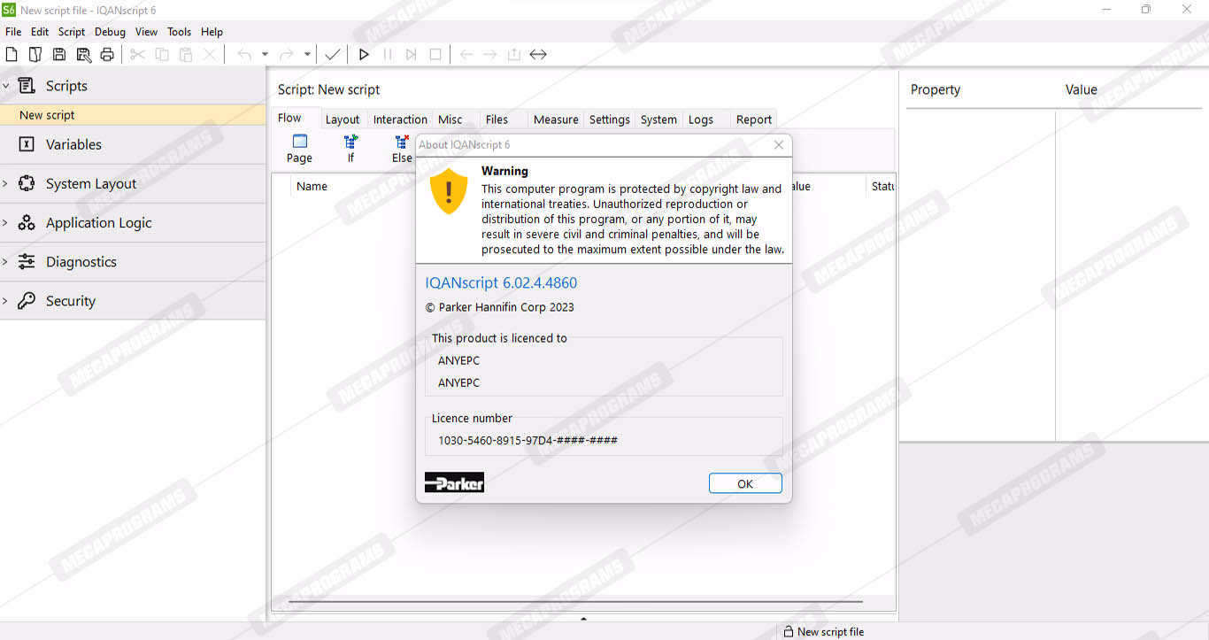This screenshot has width=1209, height=640.
Task: Open the Debug menu
Action: pyautogui.click(x=110, y=32)
